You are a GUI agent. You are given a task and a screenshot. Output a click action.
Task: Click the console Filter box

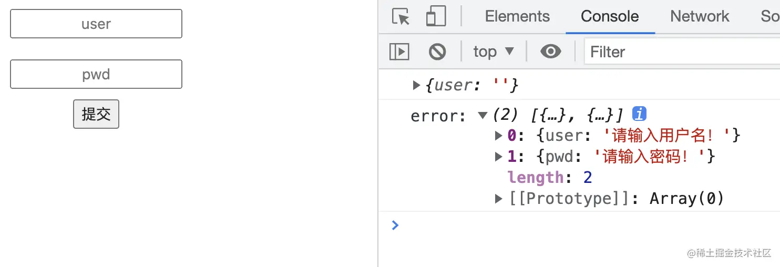click(x=682, y=52)
